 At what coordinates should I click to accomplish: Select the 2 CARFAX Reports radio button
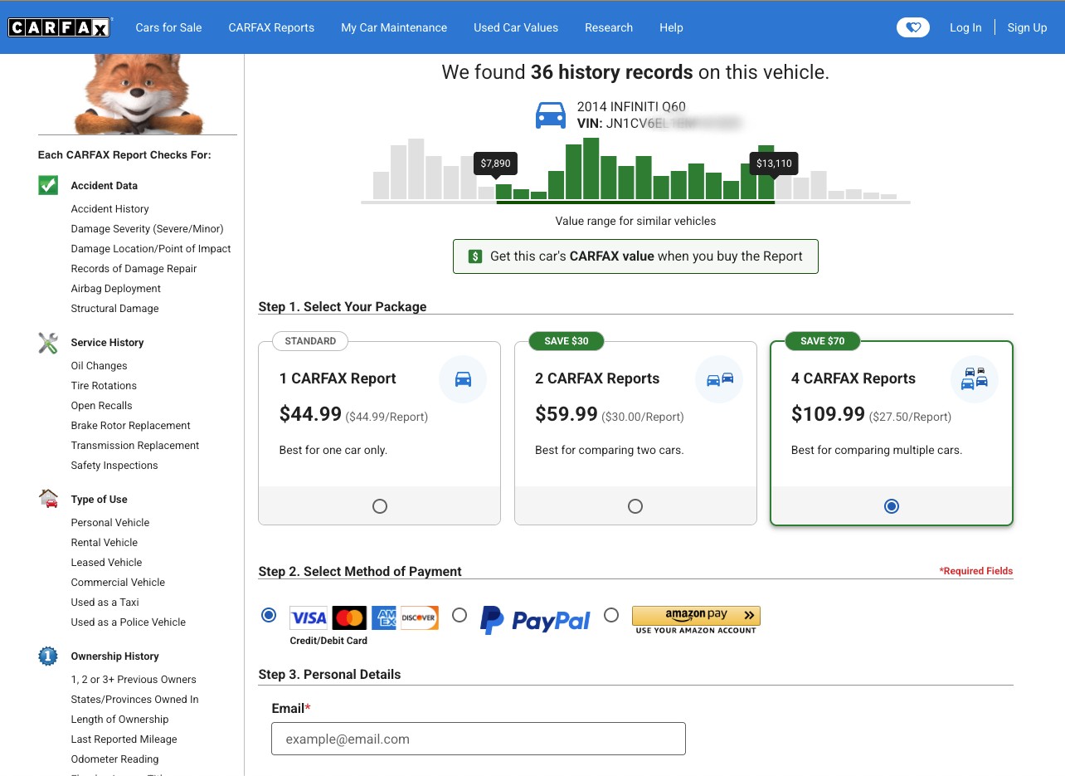(x=635, y=505)
